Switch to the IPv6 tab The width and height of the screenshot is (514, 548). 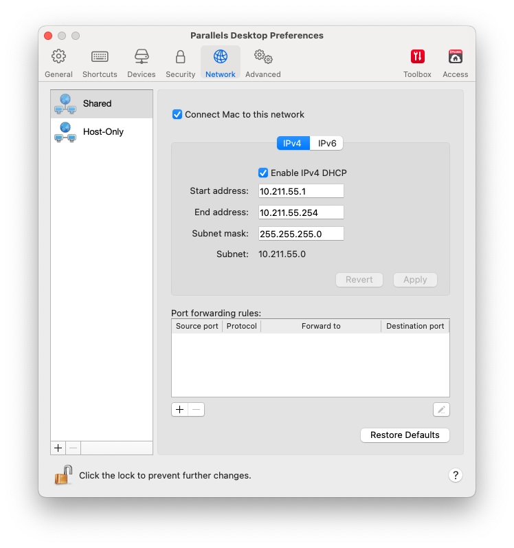[x=326, y=144]
